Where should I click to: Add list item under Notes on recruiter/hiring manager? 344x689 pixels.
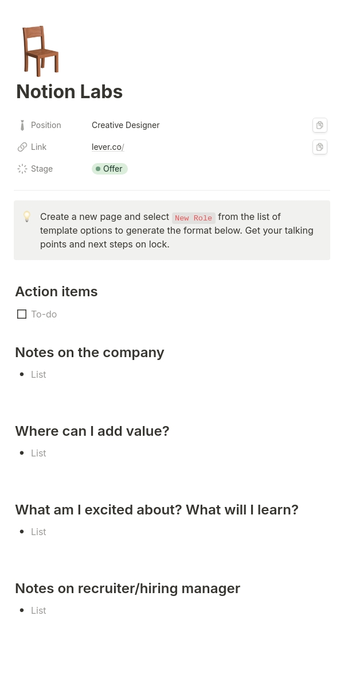(x=38, y=610)
